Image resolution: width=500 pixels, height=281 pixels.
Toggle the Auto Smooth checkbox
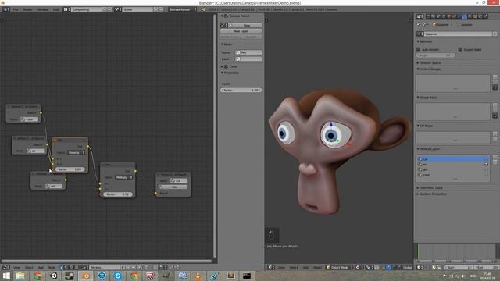tap(419, 50)
